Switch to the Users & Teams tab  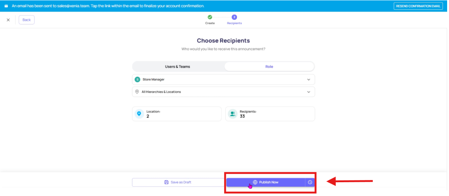178,67
